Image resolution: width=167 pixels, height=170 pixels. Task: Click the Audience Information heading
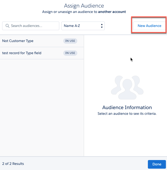pyautogui.click(x=127, y=107)
